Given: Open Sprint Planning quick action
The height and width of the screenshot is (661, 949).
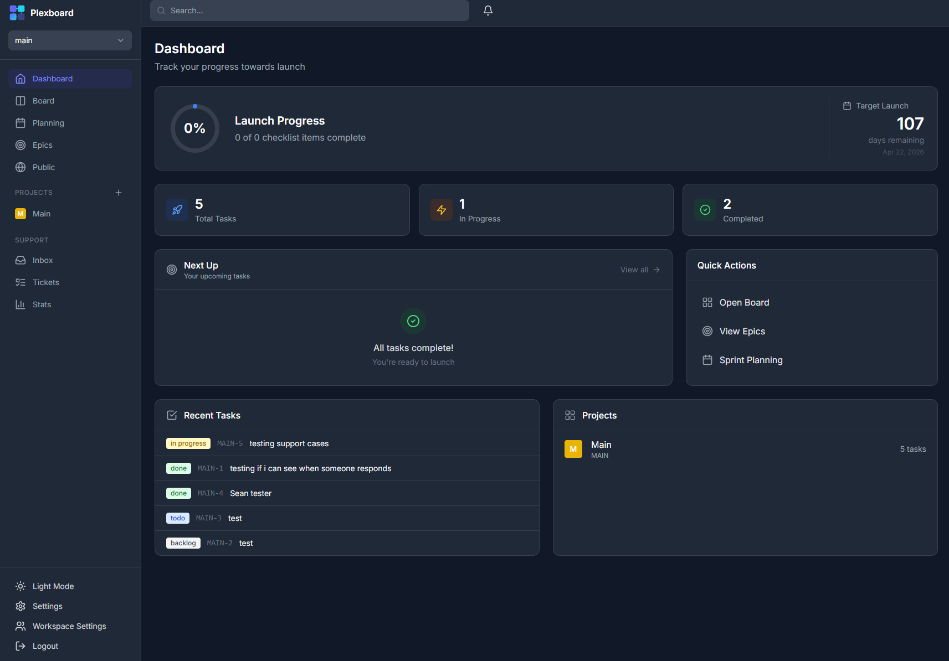Looking at the screenshot, I should (x=751, y=359).
